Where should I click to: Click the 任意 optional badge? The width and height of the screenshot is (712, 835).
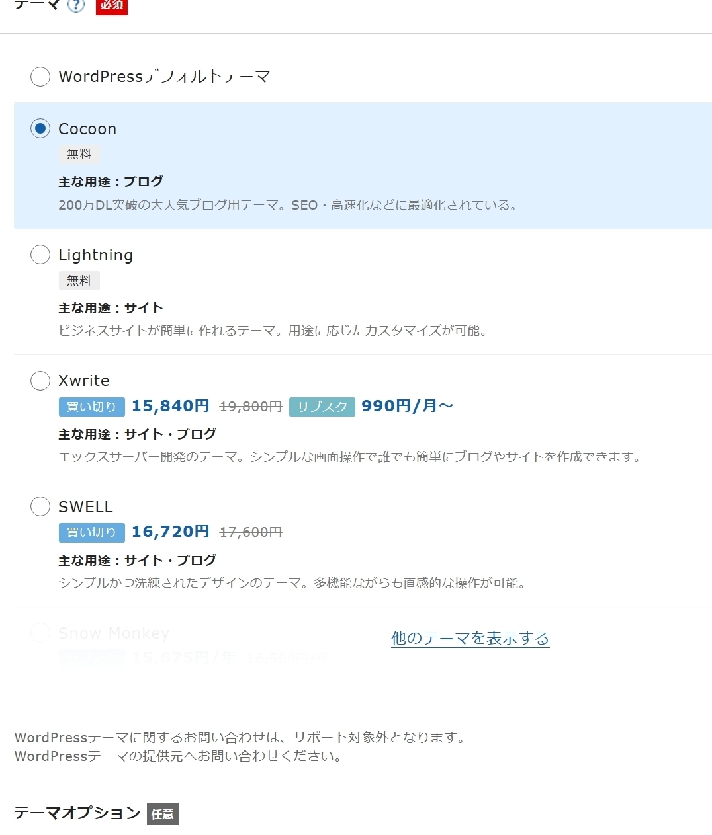coord(163,814)
